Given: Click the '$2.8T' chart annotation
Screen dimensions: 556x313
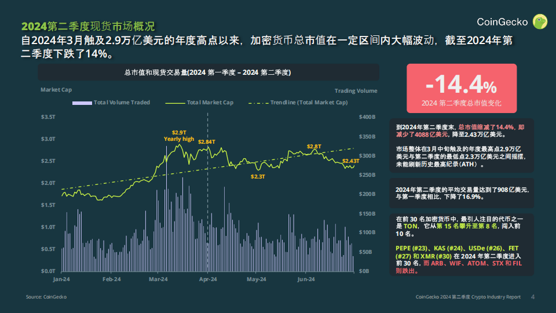Looking at the screenshot, I should click(314, 147).
